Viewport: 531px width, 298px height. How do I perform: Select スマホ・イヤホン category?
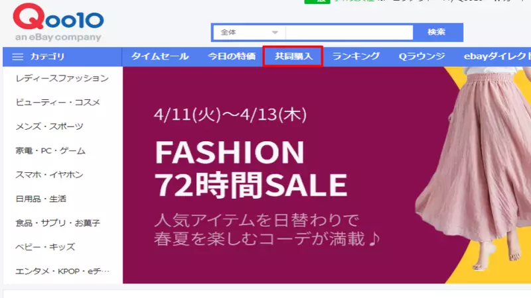click(49, 175)
